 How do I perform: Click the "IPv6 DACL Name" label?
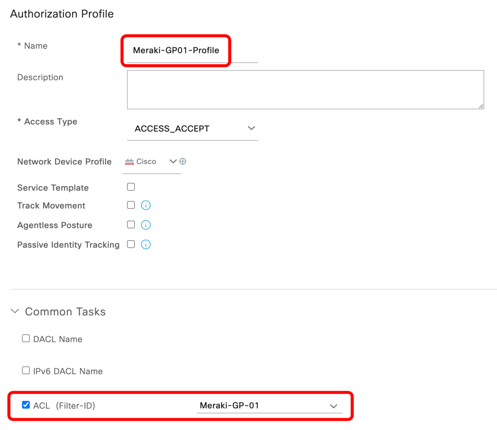tap(68, 371)
